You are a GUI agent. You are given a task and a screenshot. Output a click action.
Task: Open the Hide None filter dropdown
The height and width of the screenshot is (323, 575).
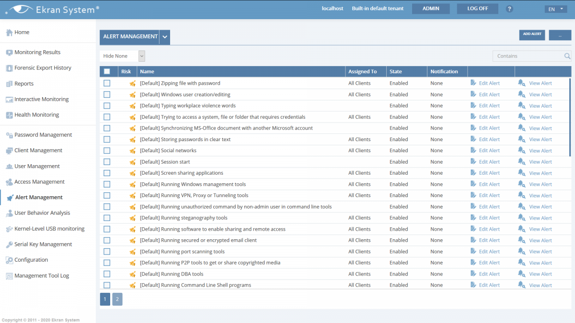122,56
